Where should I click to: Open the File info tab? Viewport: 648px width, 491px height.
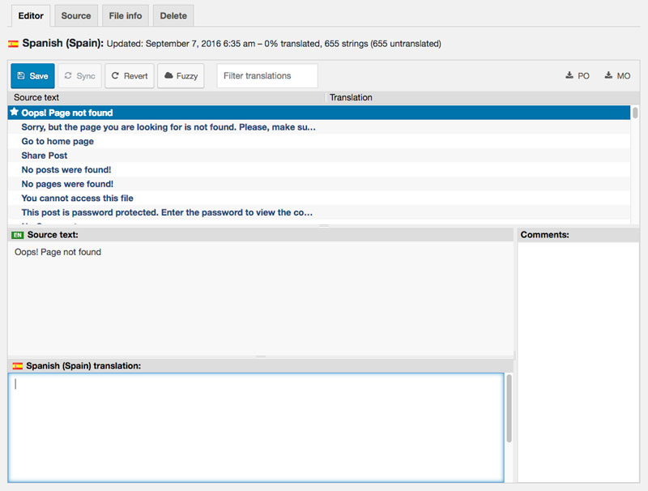pyautogui.click(x=125, y=15)
